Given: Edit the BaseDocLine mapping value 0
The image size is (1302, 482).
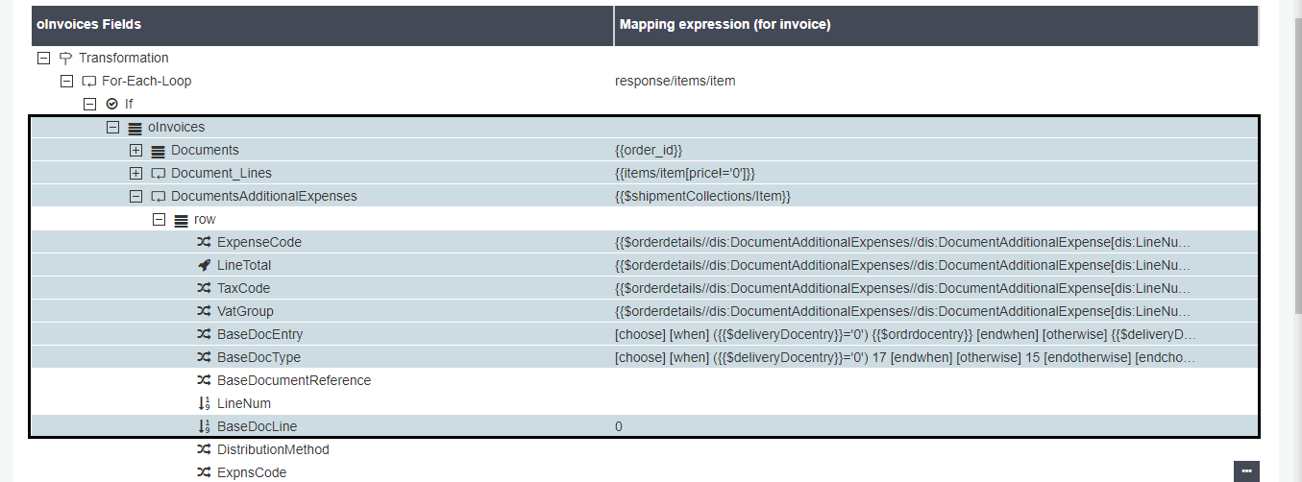Looking at the screenshot, I should [x=619, y=426].
